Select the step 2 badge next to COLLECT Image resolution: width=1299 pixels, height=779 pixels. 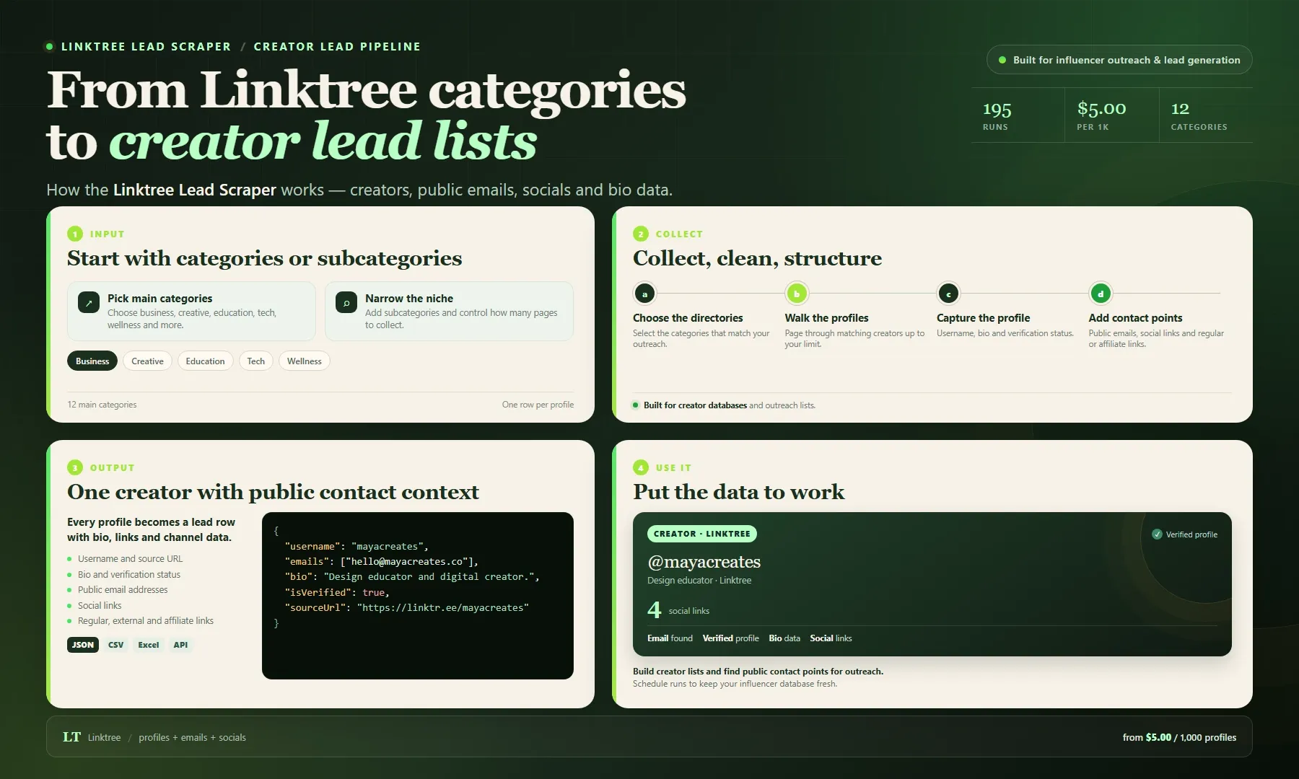[641, 234]
